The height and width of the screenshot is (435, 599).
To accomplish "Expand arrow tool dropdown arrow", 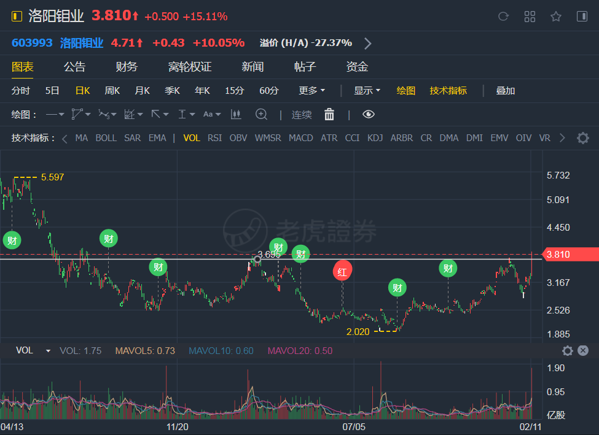I will pyautogui.click(x=166, y=115).
